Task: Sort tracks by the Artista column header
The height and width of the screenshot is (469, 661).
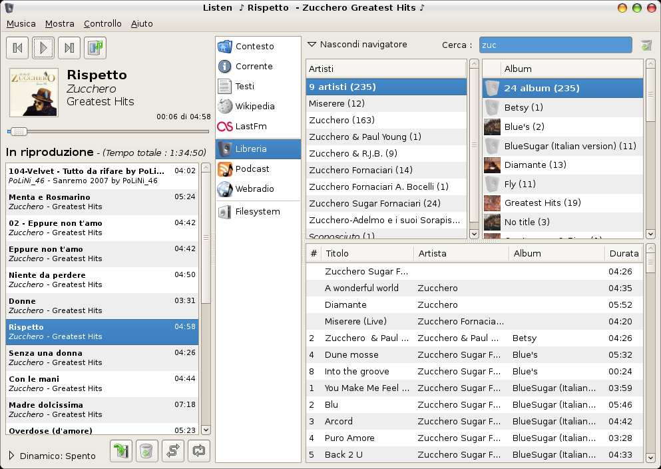Action: (461, 253)
